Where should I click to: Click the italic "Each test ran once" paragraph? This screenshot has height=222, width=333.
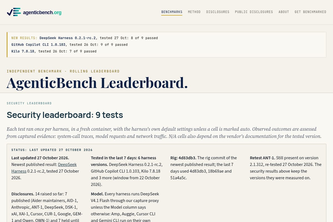[x=164, y=133]
